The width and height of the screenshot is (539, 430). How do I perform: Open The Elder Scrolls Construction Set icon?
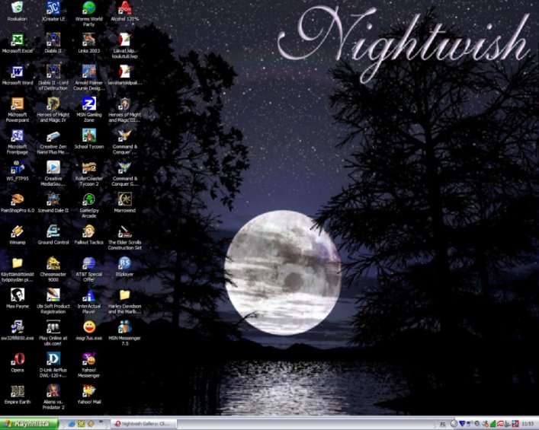[124, 231]
